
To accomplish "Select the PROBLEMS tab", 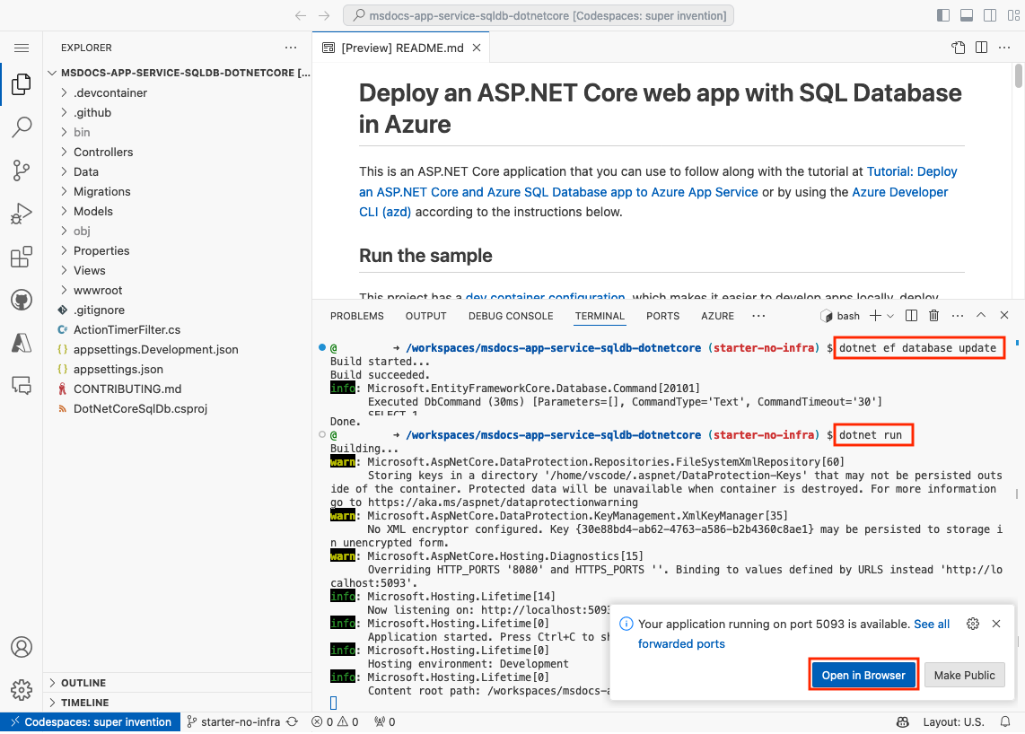I will [x=356, y=316].
